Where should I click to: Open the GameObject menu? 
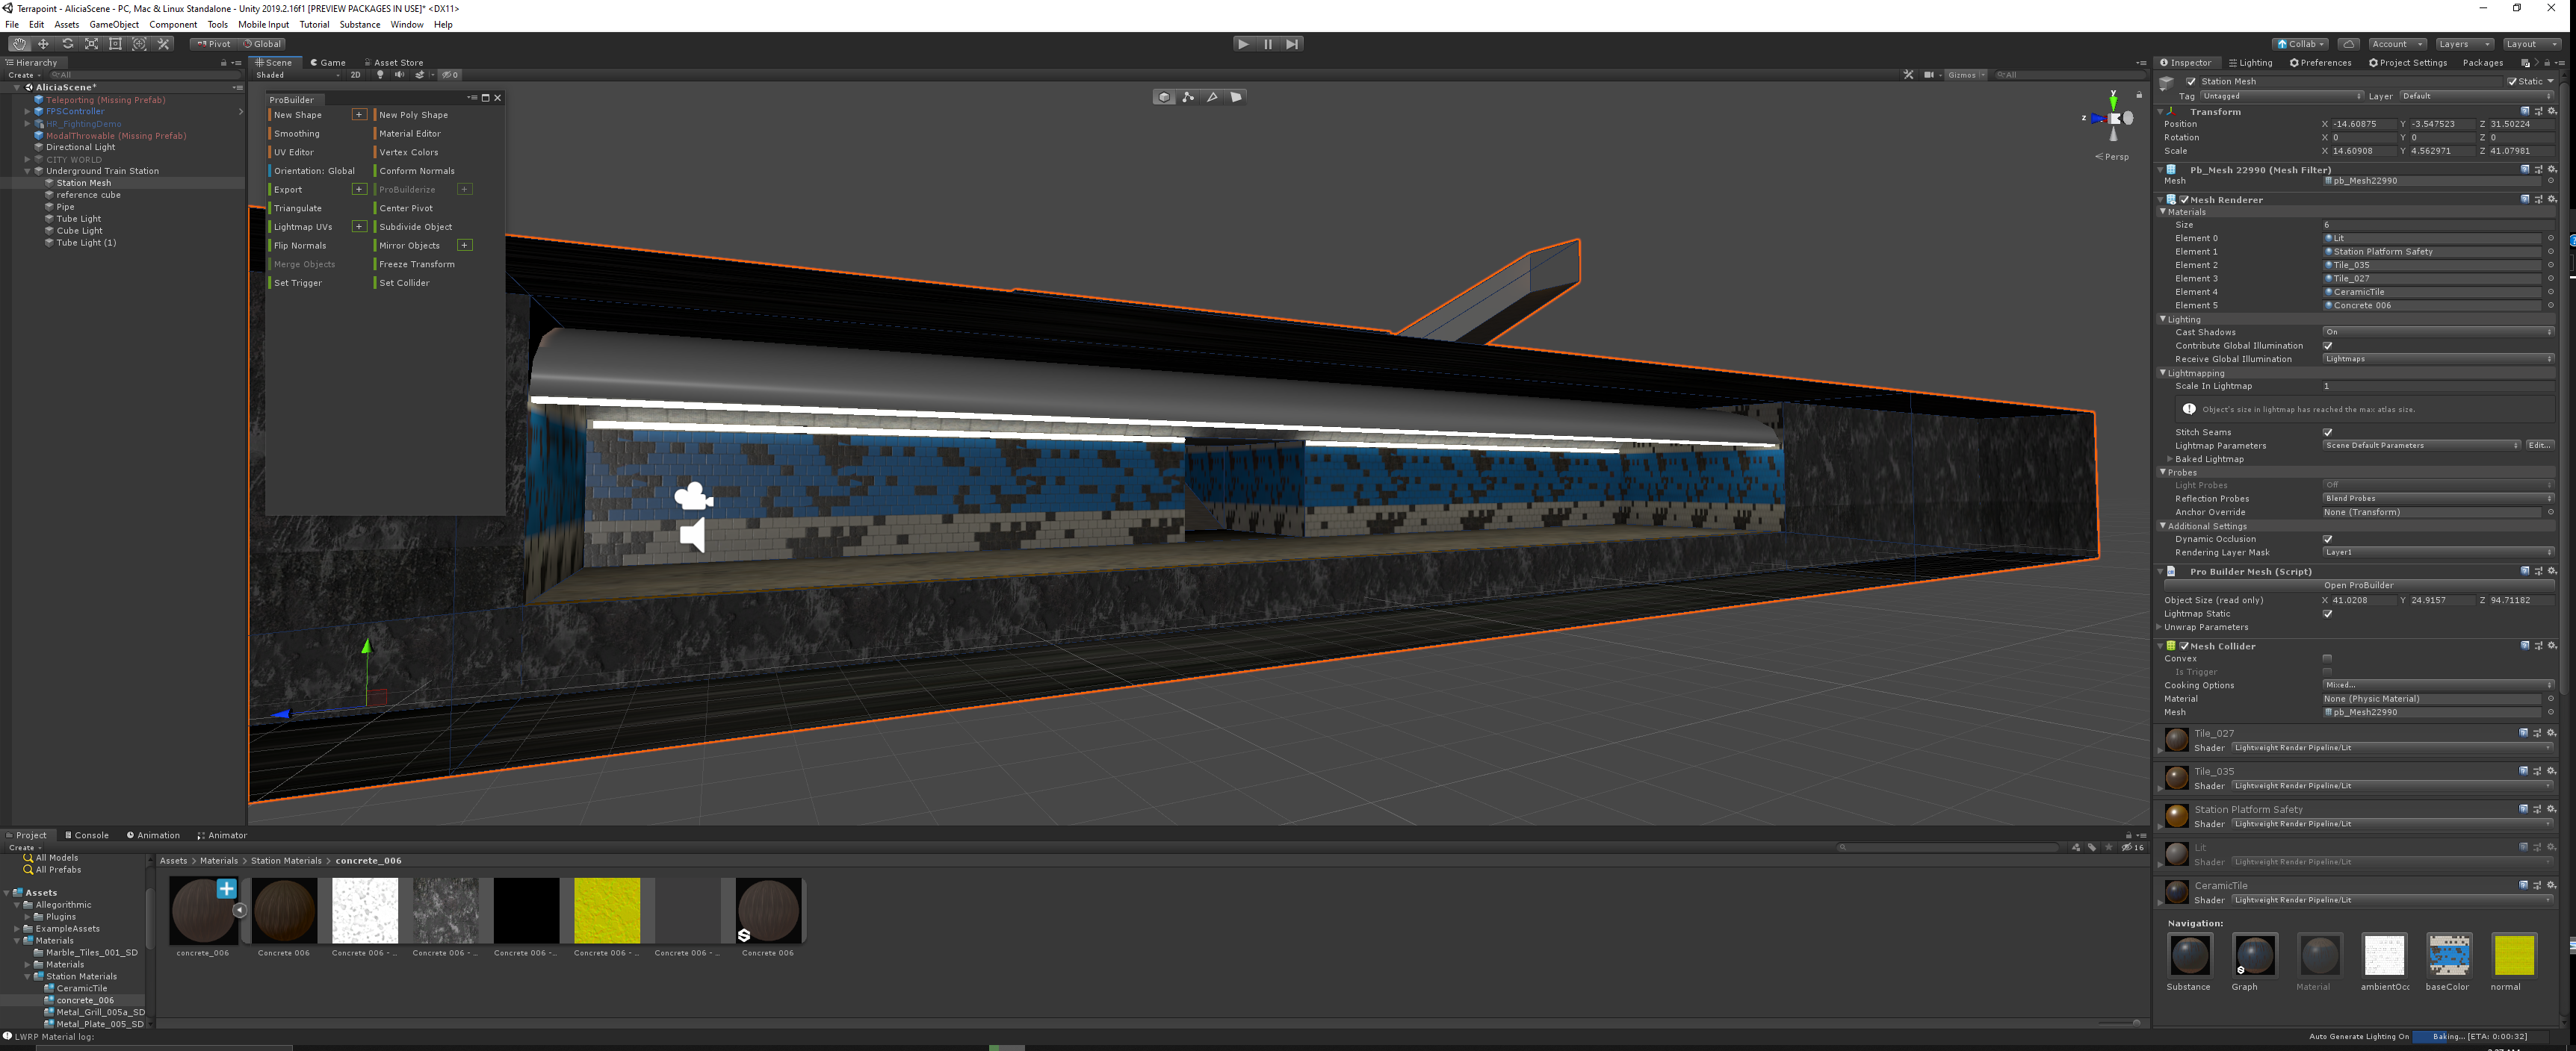pos(114,24)
